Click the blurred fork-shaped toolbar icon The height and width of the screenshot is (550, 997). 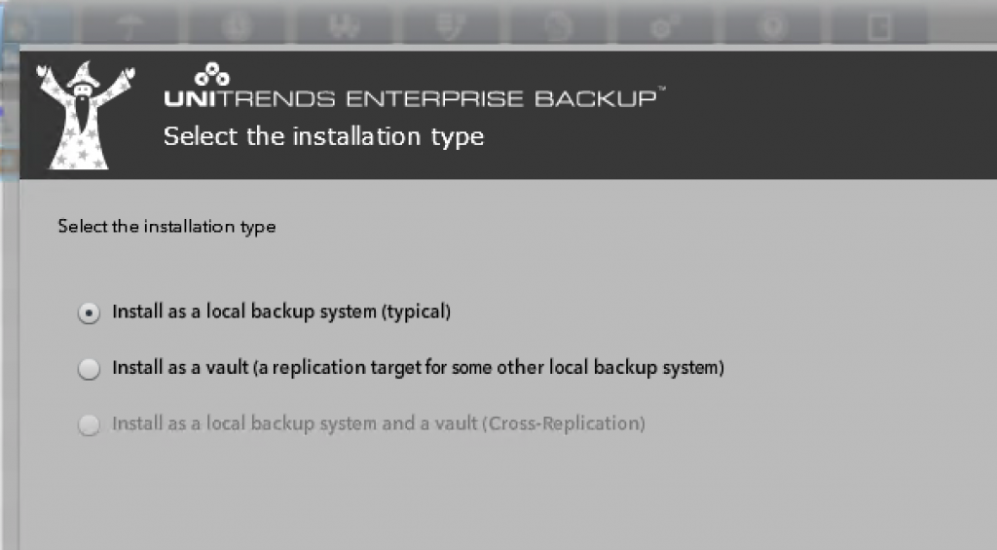(344, 27)
